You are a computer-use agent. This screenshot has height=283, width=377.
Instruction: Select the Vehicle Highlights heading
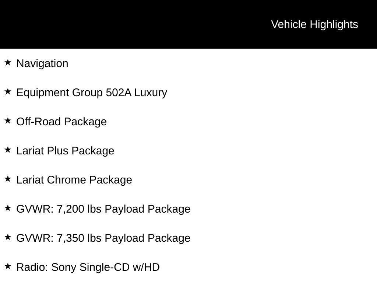[x=314, y=25]
